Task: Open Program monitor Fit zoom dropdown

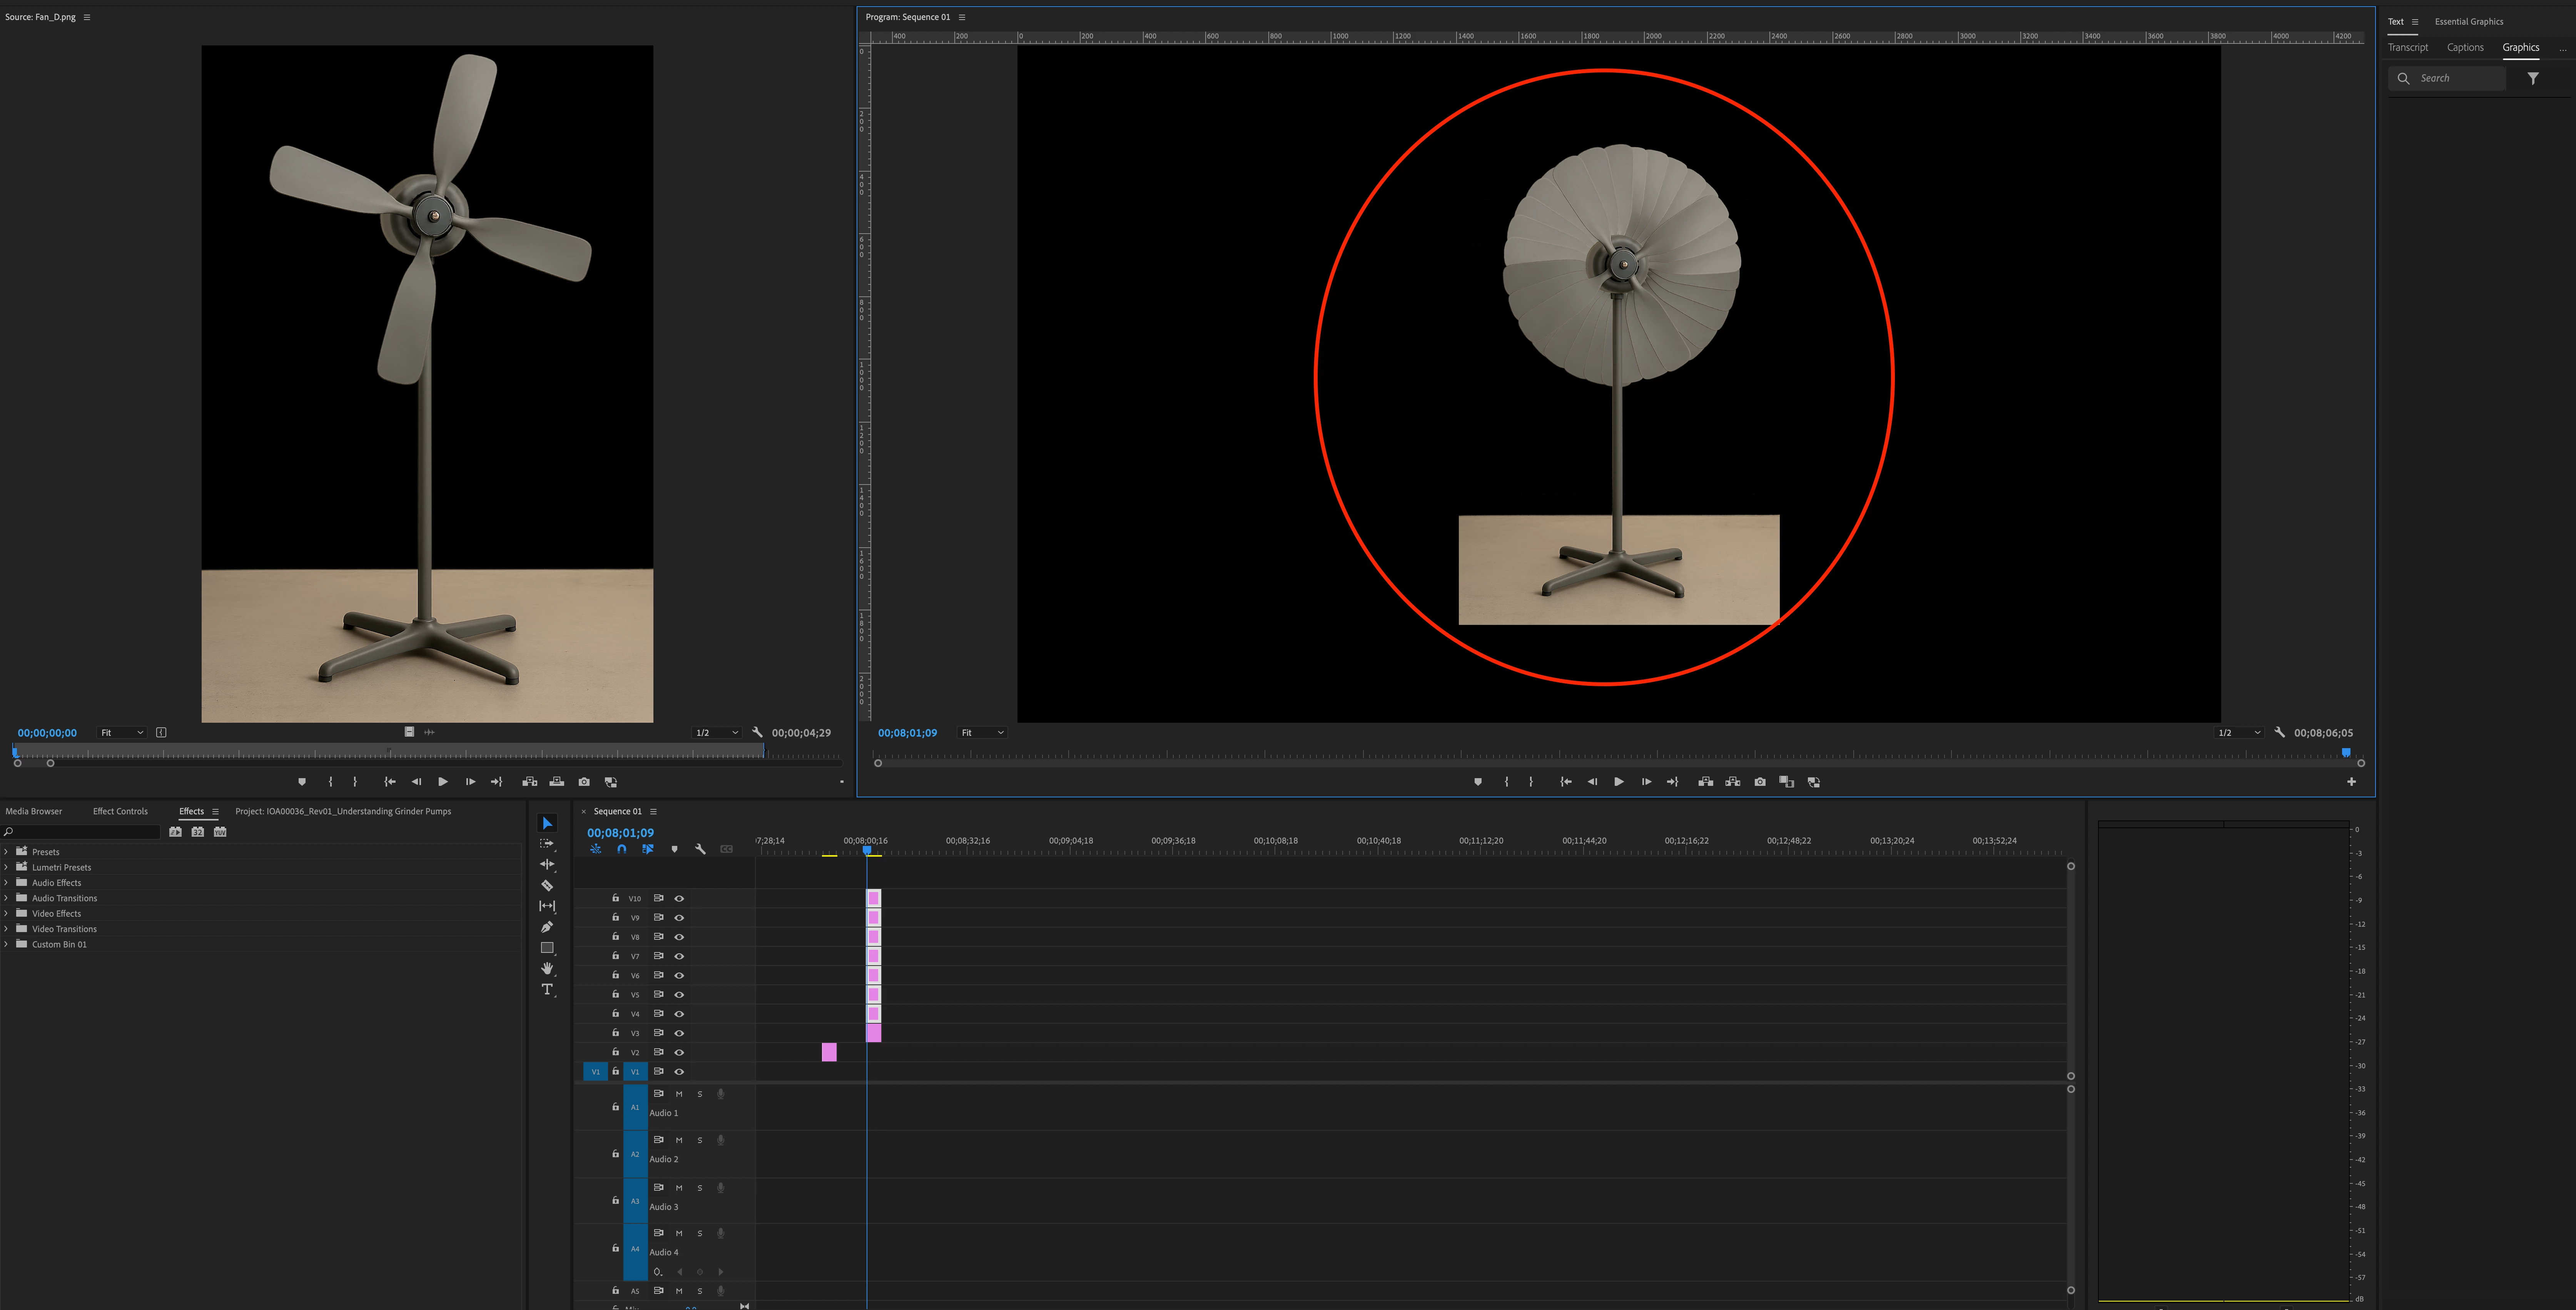Action: 982,733
